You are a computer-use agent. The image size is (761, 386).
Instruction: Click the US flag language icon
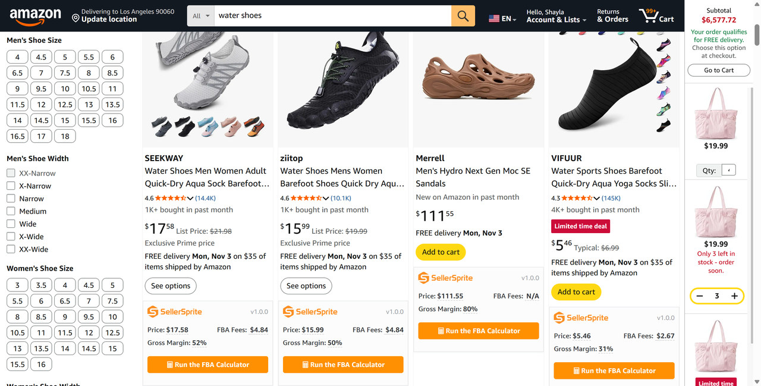(x=494, y=19)
